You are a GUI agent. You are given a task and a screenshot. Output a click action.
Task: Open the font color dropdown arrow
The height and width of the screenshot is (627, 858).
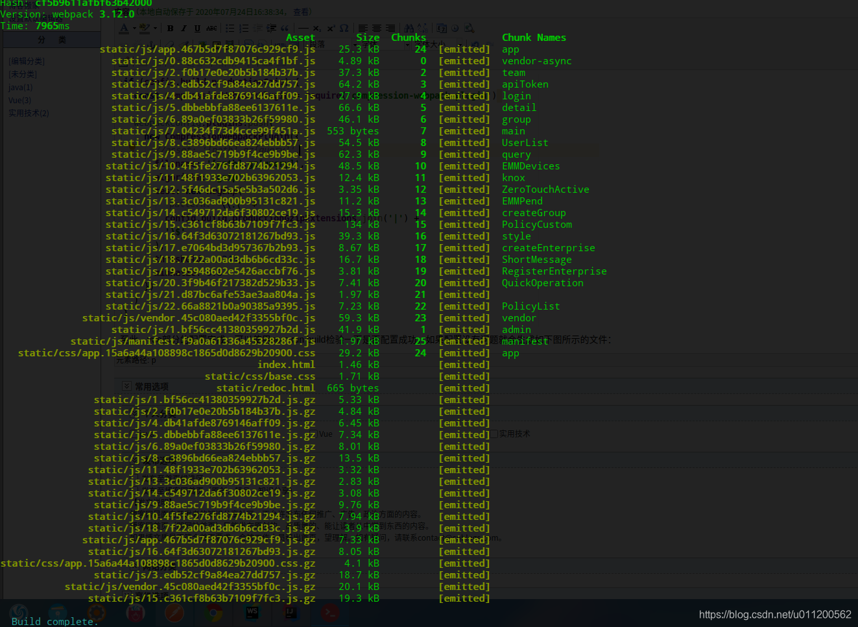[134, 28]
